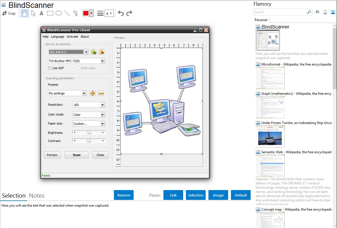Switch to the Selection tab
337x228 pixels.
point(14,196)
